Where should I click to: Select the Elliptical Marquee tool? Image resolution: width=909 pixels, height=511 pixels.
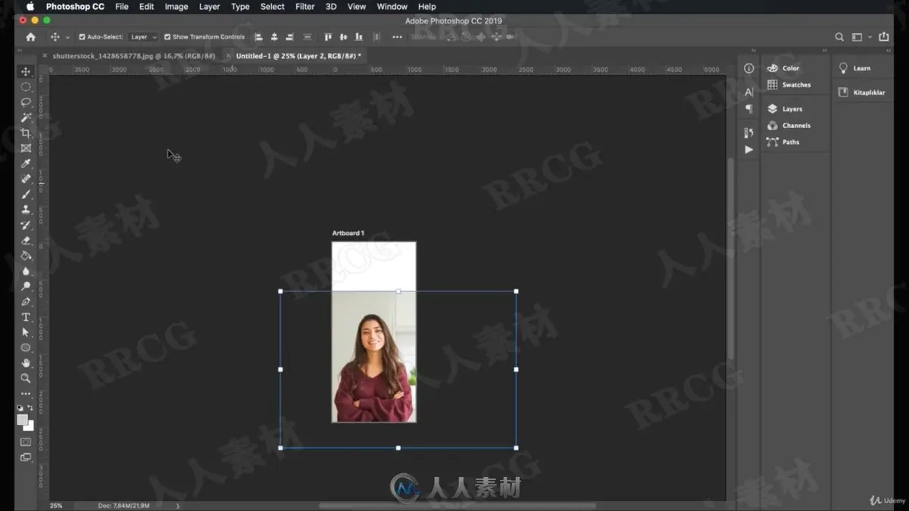click(x=26, y=87)
